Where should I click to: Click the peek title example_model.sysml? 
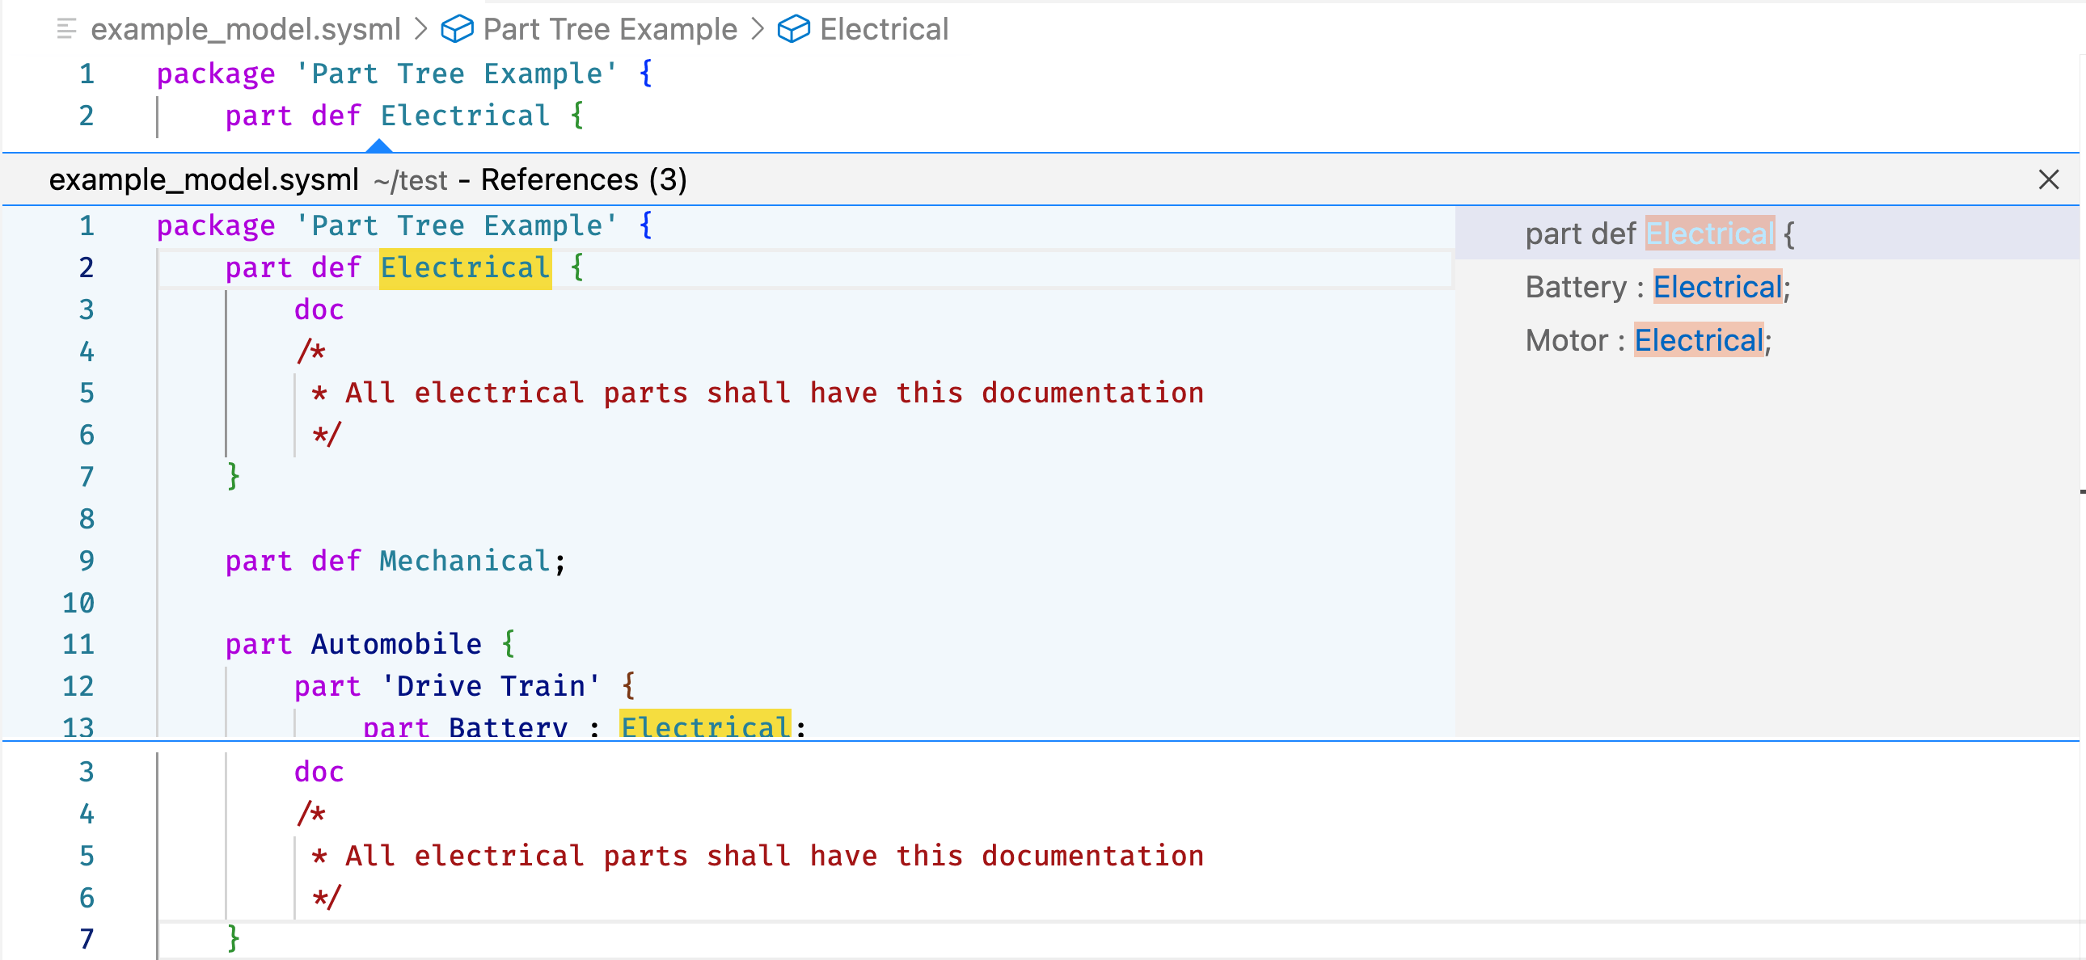203,179
